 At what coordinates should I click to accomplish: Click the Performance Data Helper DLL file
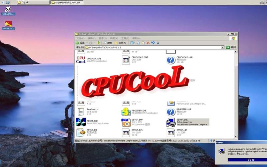click(x=187, y=103)
